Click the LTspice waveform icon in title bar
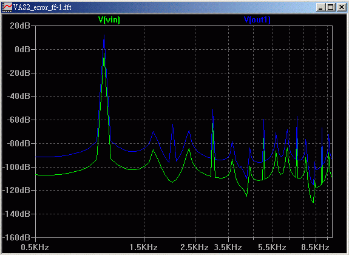This screenshot has height=255, width=349. [x=8, y=7]
